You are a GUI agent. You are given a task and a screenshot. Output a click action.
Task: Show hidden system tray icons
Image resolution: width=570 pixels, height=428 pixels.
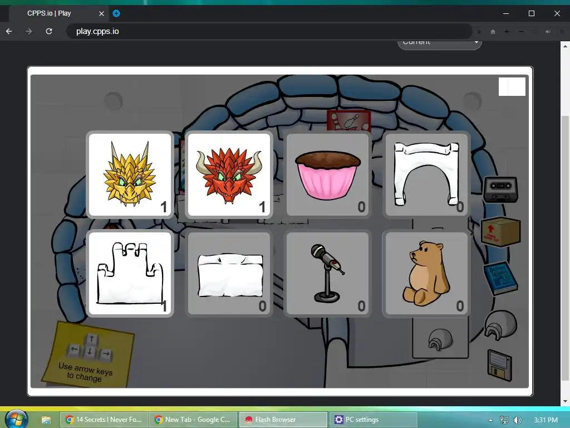point(490,420)
